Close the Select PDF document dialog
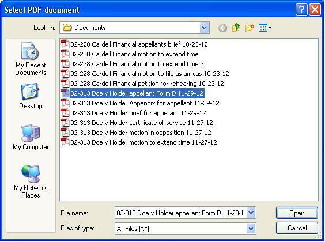325x242 pixels. point(315,10)
